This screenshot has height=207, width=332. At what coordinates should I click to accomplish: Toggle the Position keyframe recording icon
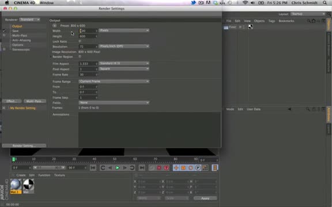(176, 168)
